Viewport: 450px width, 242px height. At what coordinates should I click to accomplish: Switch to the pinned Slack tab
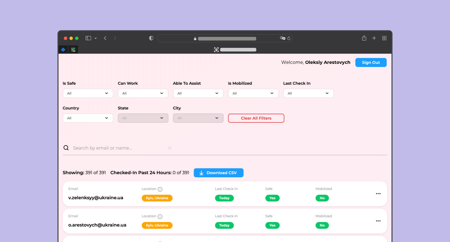(x=73, y=50)
